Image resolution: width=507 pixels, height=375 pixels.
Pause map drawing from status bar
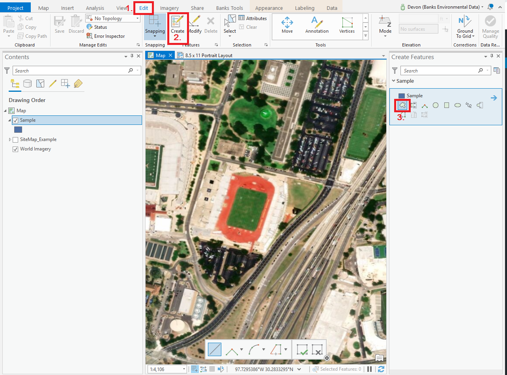click(370, 369)
